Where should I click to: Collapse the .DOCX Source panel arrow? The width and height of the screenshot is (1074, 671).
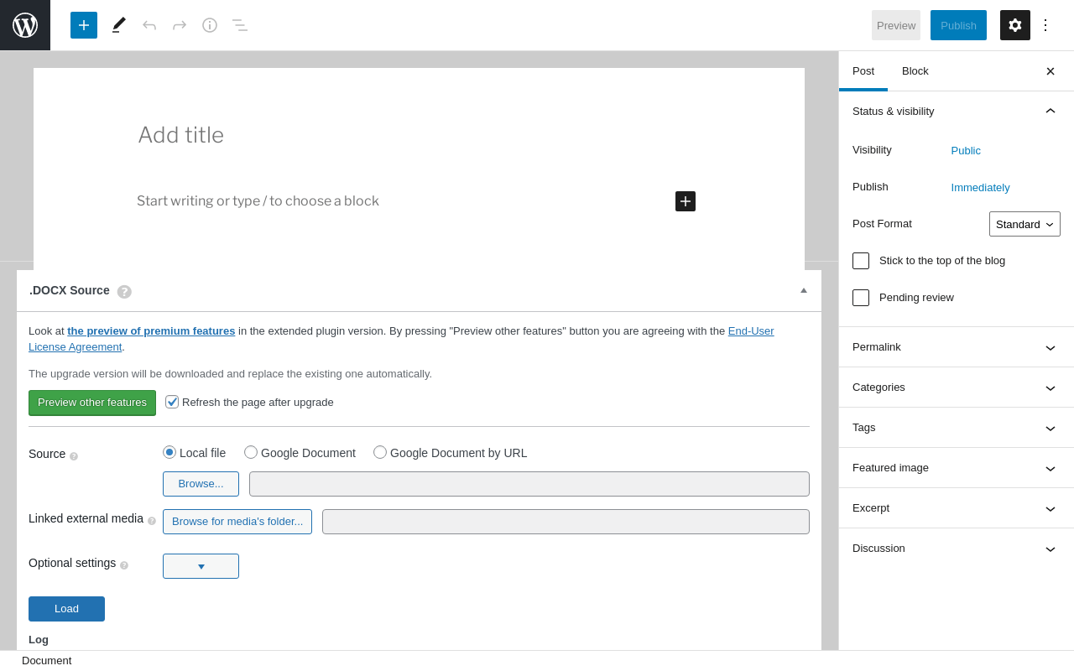804,290
